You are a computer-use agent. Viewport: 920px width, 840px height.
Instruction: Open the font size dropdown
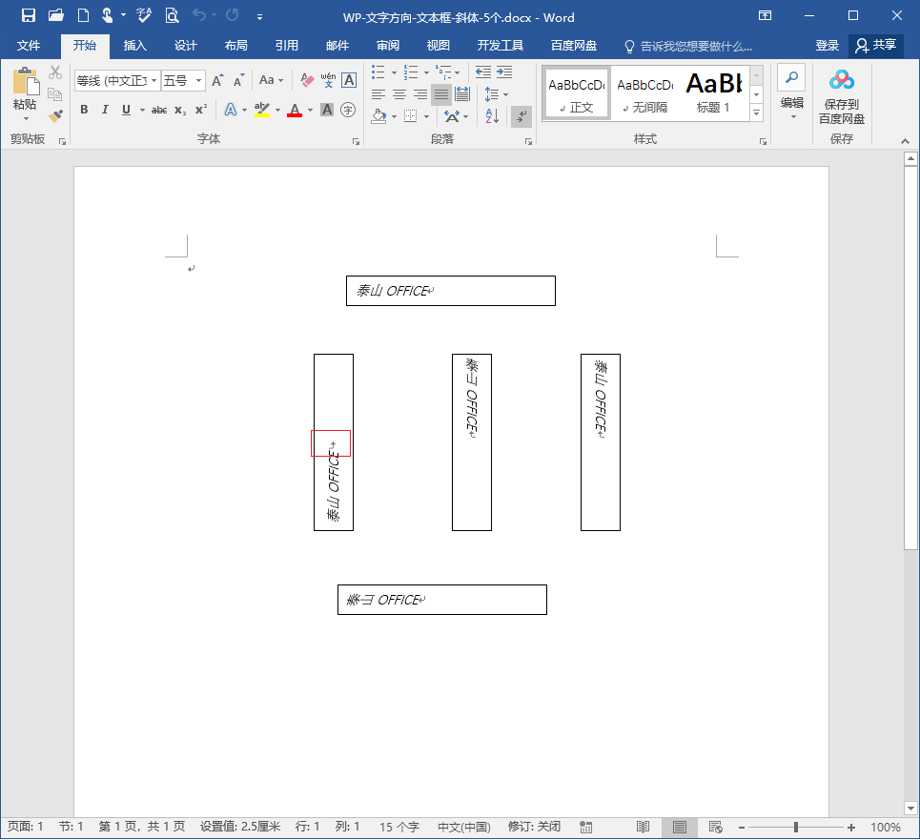199,80
